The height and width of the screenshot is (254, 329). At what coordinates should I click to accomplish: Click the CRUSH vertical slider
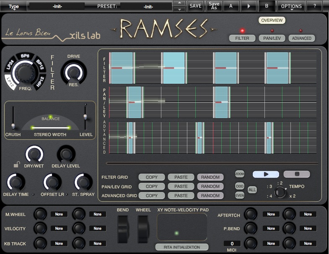13,118
